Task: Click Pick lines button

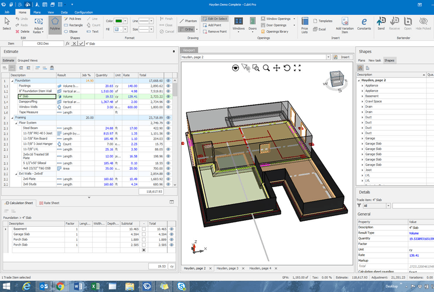Action: tap(73, 19)
